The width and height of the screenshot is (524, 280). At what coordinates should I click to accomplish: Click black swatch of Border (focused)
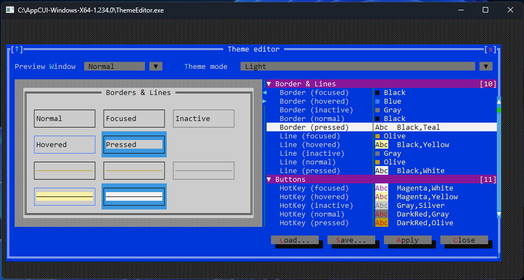(x=377, y=93)
